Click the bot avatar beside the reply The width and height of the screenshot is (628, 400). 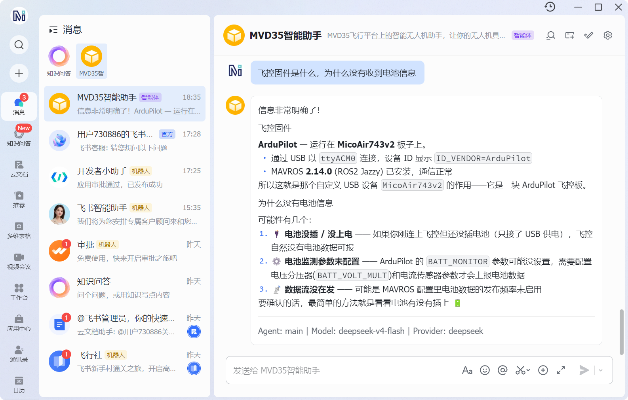pyautogui.click(x=235, y=105)
